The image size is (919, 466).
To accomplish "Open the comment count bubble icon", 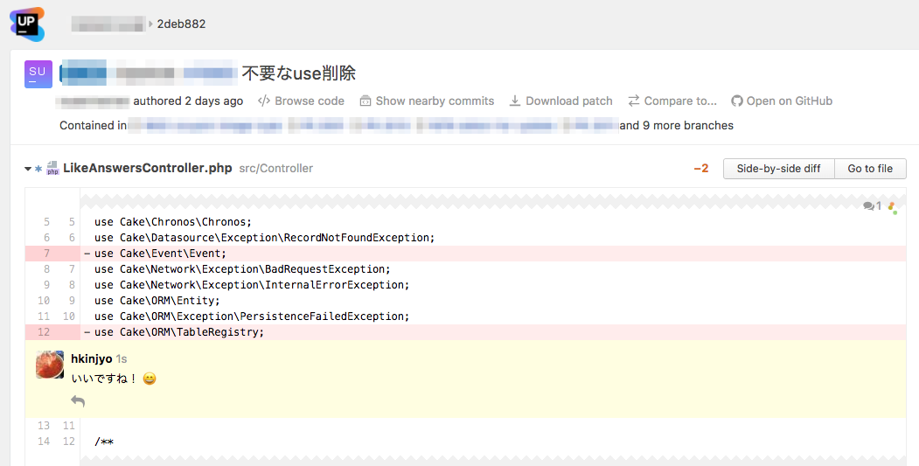I will 868,205.
